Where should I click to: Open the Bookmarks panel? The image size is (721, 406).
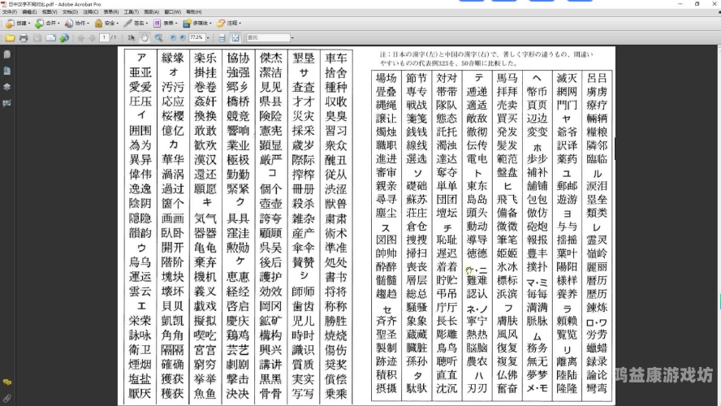(x=6, y=71)
